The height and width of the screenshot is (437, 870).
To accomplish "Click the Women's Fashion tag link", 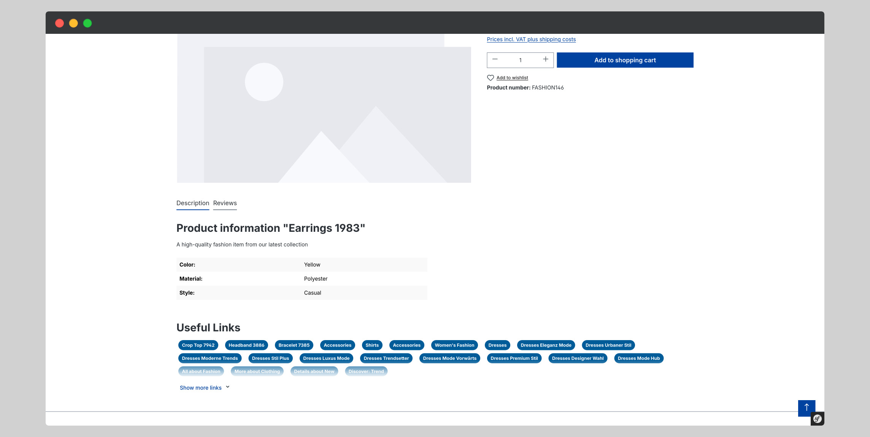I will pos(454,345).
